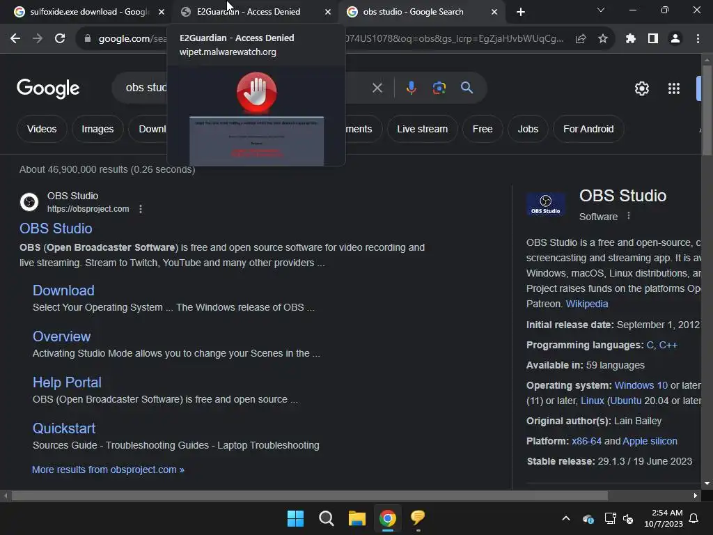The height and width of the screenshot is (535, 713).
Task: Open the Overview sitelink
Action: 62,336
